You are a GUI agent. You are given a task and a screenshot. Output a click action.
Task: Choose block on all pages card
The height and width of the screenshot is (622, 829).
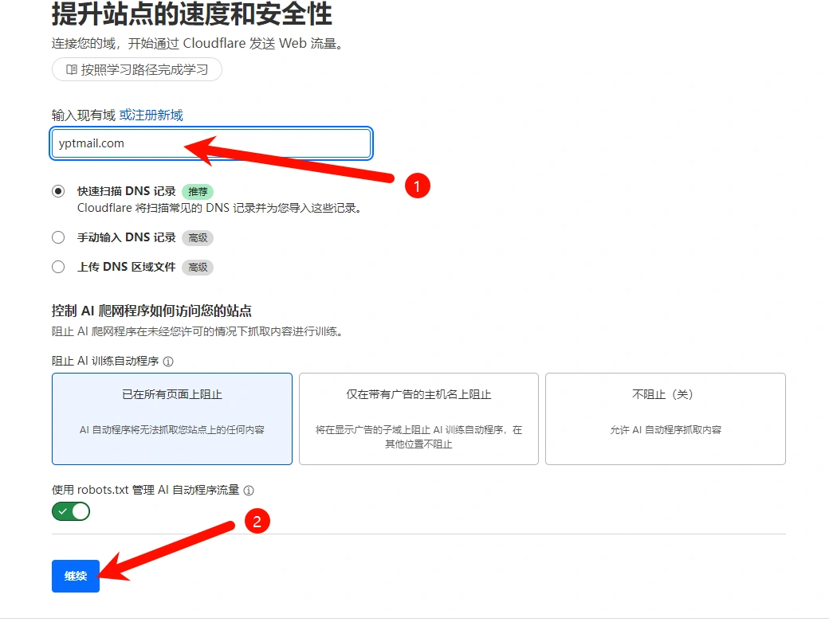click(172, 419)
